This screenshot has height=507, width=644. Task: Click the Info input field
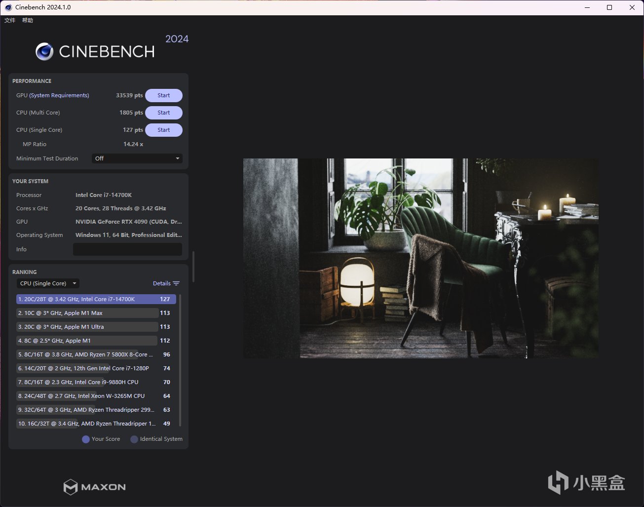127,249
